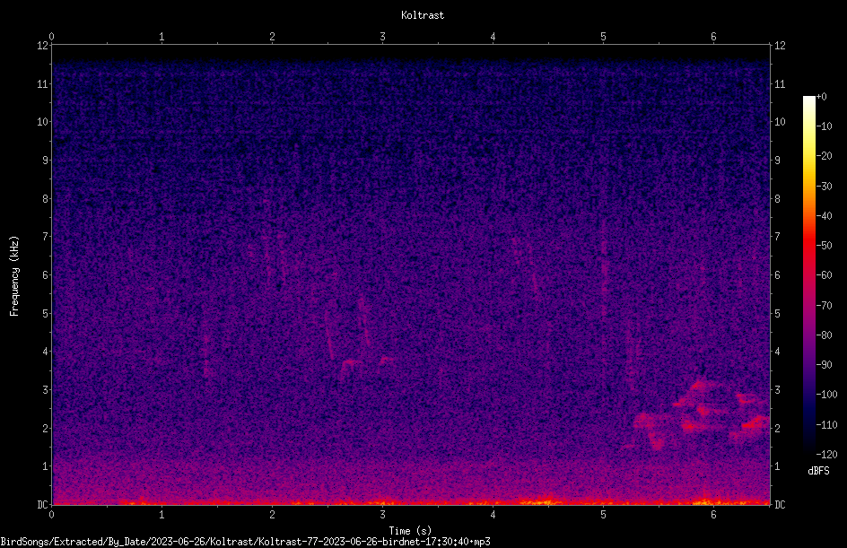847x548 pixels.
Task: Click the +0 label on the color scale
Action: (821, 97)
